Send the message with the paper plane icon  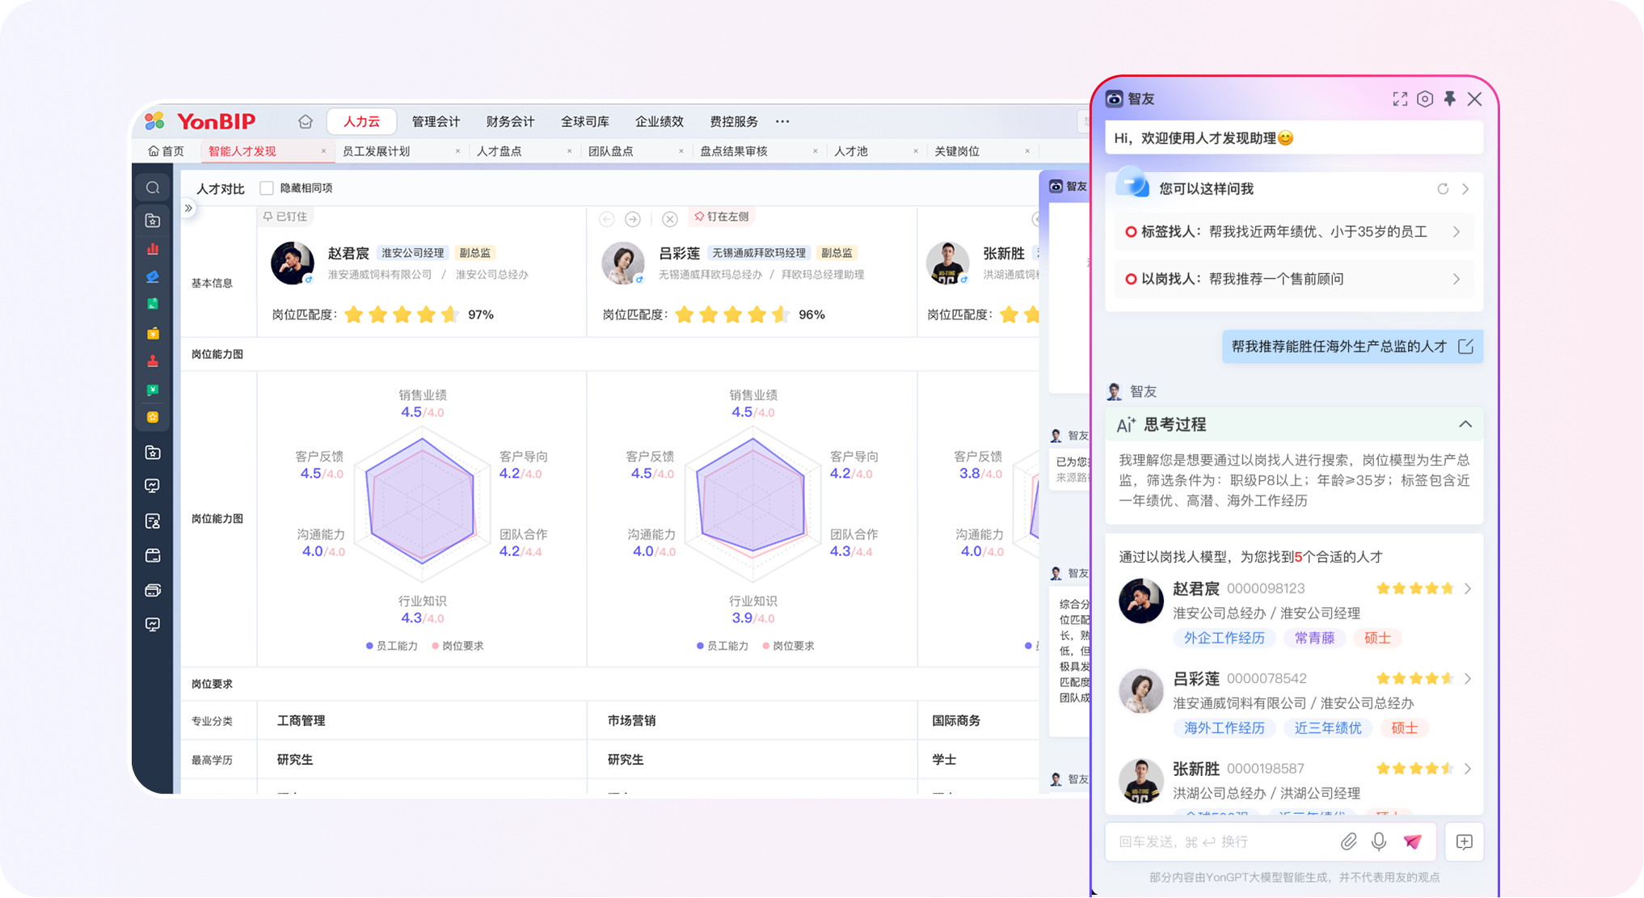click(1412, 841)
